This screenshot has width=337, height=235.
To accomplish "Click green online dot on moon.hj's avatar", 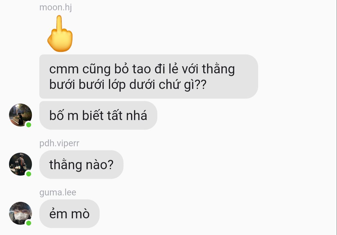I will pyautogui.click(x=29, y=125).
